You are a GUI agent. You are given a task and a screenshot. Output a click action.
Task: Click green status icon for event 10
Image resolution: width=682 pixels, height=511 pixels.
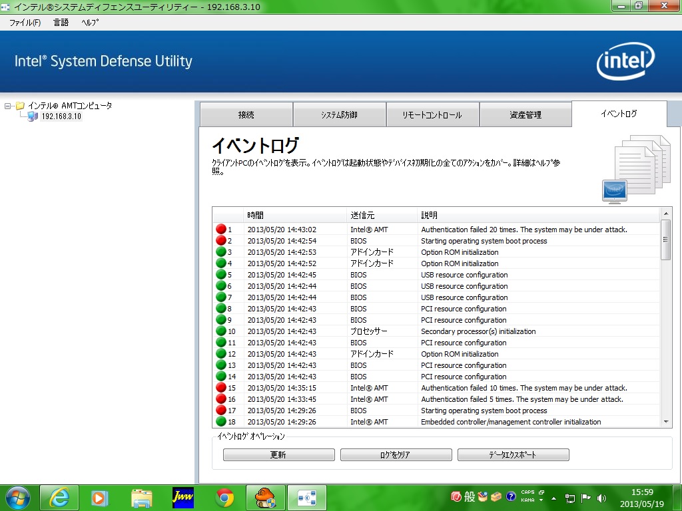click(x=221, y=331)
